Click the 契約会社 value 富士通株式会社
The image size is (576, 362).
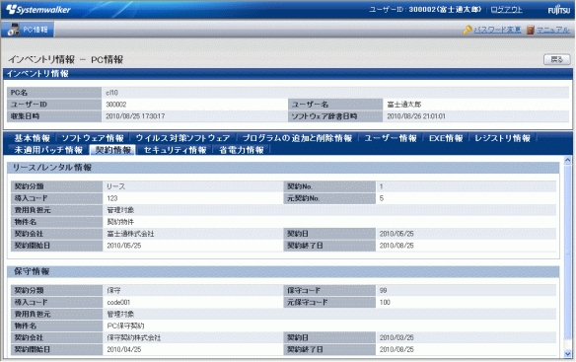pyautogui.click(x=130, y=234)
